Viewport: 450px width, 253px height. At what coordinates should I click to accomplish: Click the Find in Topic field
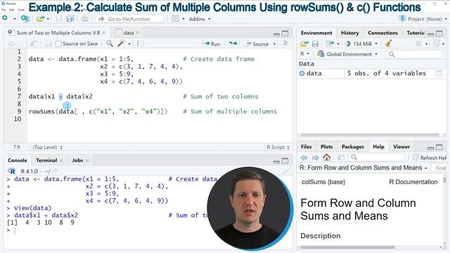(x=439, y=168)
